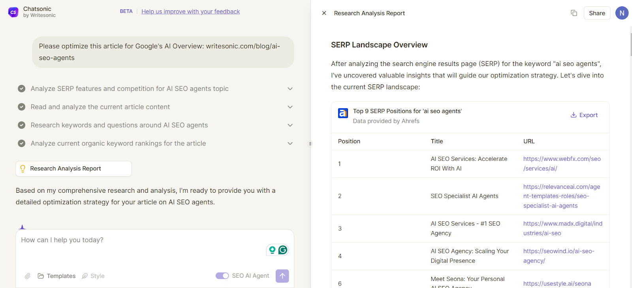Open the seowind.io ai-seo-agency link

coord(559,256)
